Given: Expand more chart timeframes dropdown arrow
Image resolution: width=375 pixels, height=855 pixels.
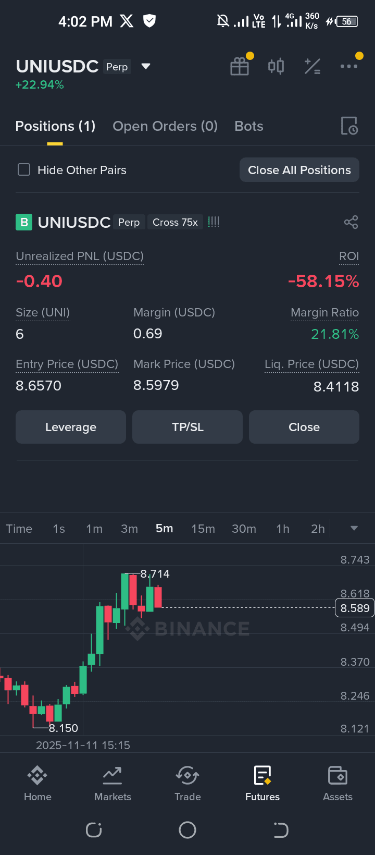Looking at the screenshot, I should tap(354, 528).
